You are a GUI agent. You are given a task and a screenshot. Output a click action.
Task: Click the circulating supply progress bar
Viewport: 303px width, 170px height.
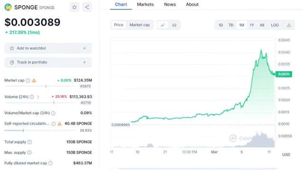pyautogui.click(x=40, y=130)
